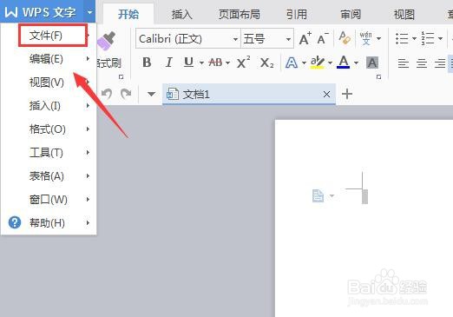453x317 pixels.
Task: Align text right
Action: point(440,63)
